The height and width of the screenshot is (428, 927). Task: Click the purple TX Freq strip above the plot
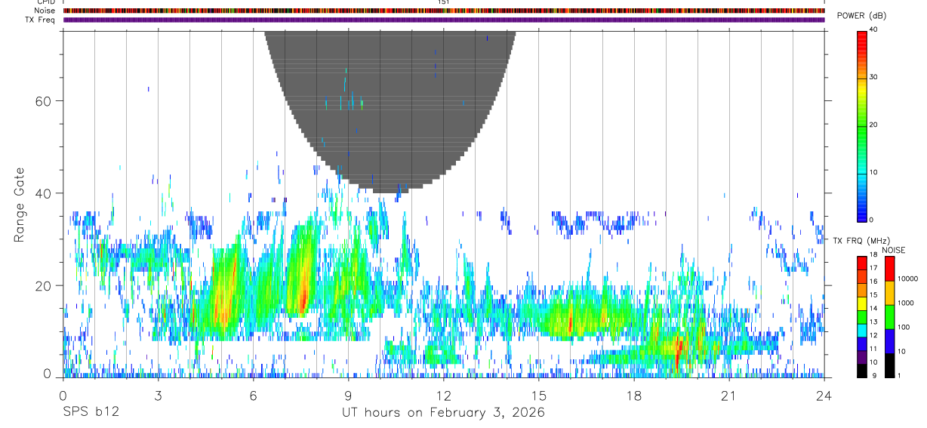click(x=444, y=20)
